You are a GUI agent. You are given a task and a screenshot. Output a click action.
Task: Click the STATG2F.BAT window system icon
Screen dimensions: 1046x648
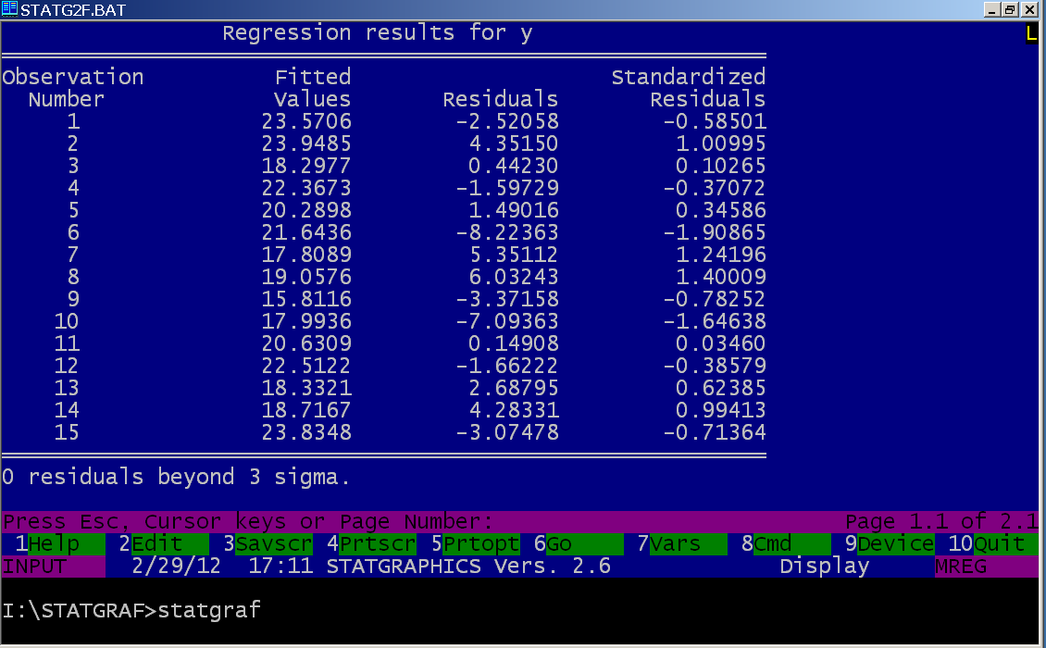pos(9,9)
